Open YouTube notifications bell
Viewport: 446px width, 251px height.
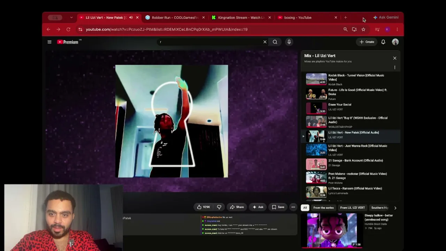(x=383, y=42)
